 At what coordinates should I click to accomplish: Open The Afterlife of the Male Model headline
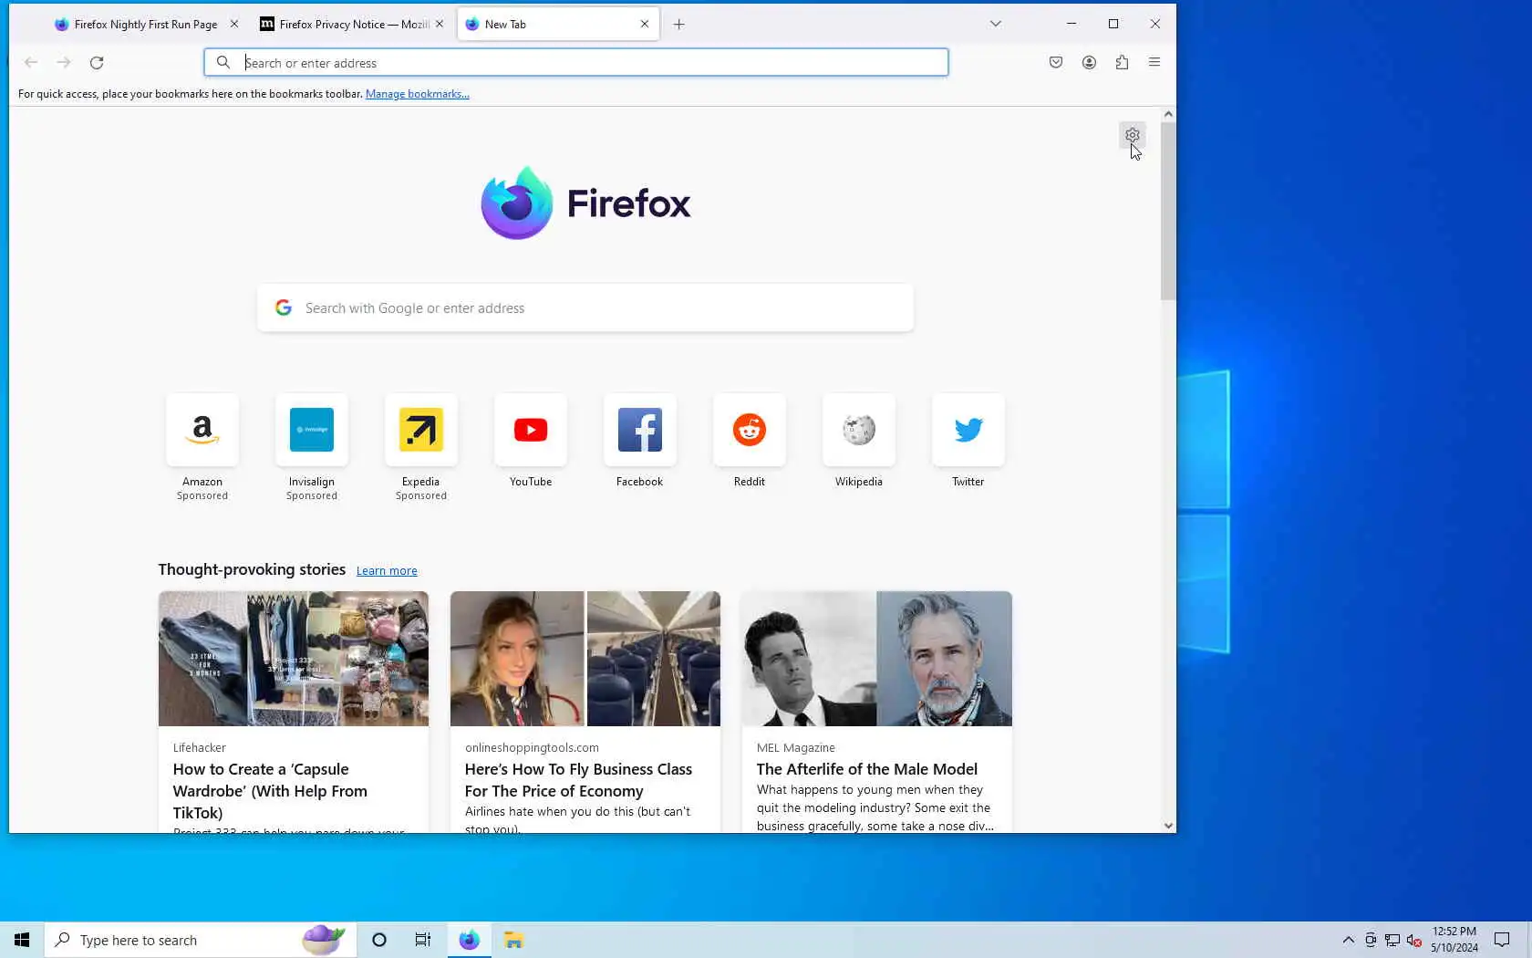(x=867, y=769)
